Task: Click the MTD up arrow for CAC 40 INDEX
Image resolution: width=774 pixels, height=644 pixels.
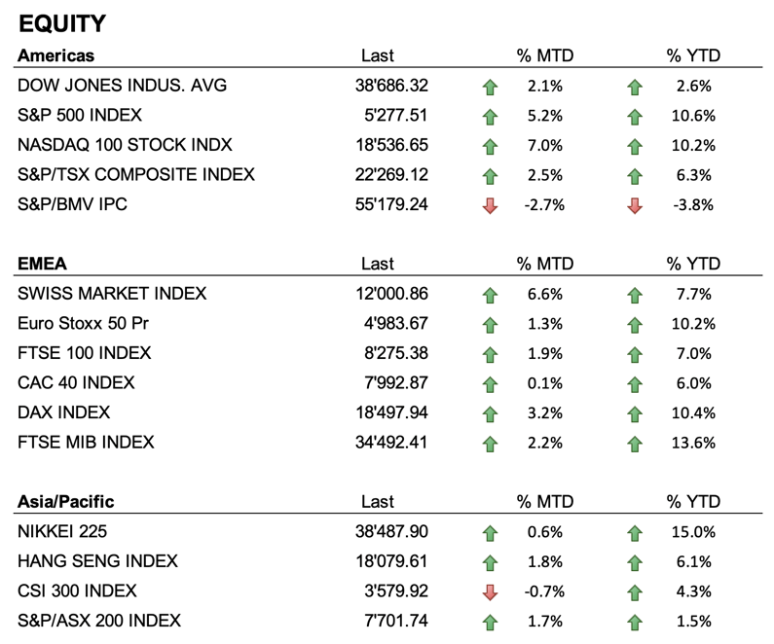Action: tap(490, 384)
